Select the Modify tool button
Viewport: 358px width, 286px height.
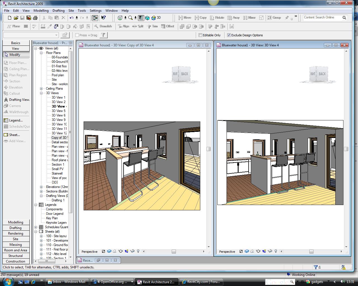(16, 55)
